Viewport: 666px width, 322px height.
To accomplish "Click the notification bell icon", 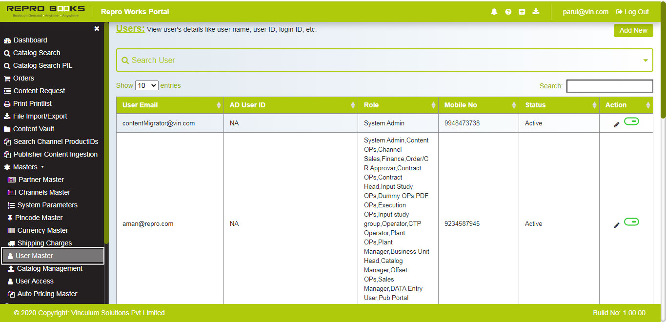I will (x=494, y=12).
